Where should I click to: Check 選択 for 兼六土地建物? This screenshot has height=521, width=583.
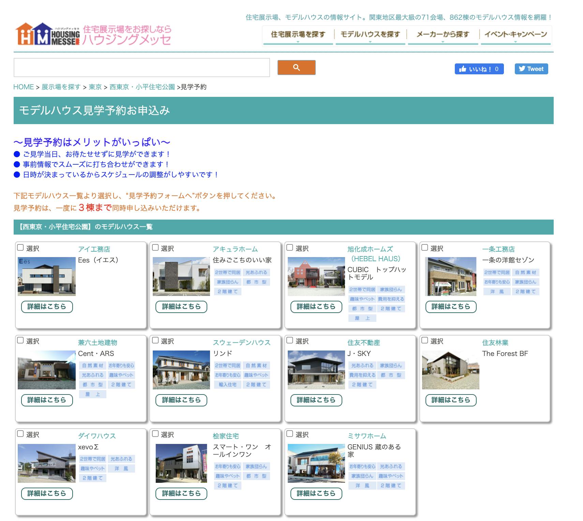pos(20,340)
